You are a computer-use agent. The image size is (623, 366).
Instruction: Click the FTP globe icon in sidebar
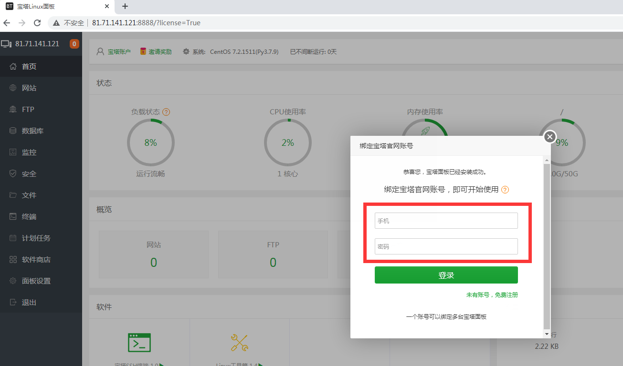[x=13, y=109]
